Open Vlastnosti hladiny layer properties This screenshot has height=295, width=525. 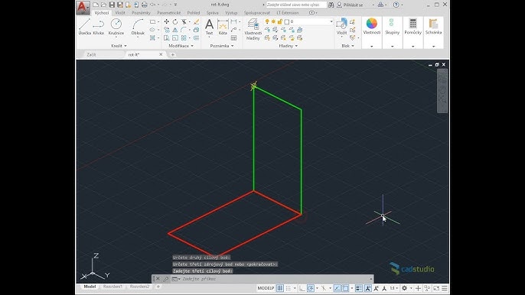[x=253, y=30]
